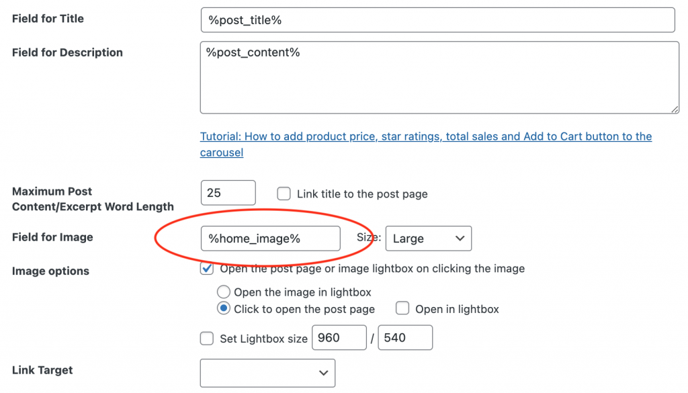Select the "Click to open the post page" radio
Viewport: 688px width, 393px height.
click(222, 308)
